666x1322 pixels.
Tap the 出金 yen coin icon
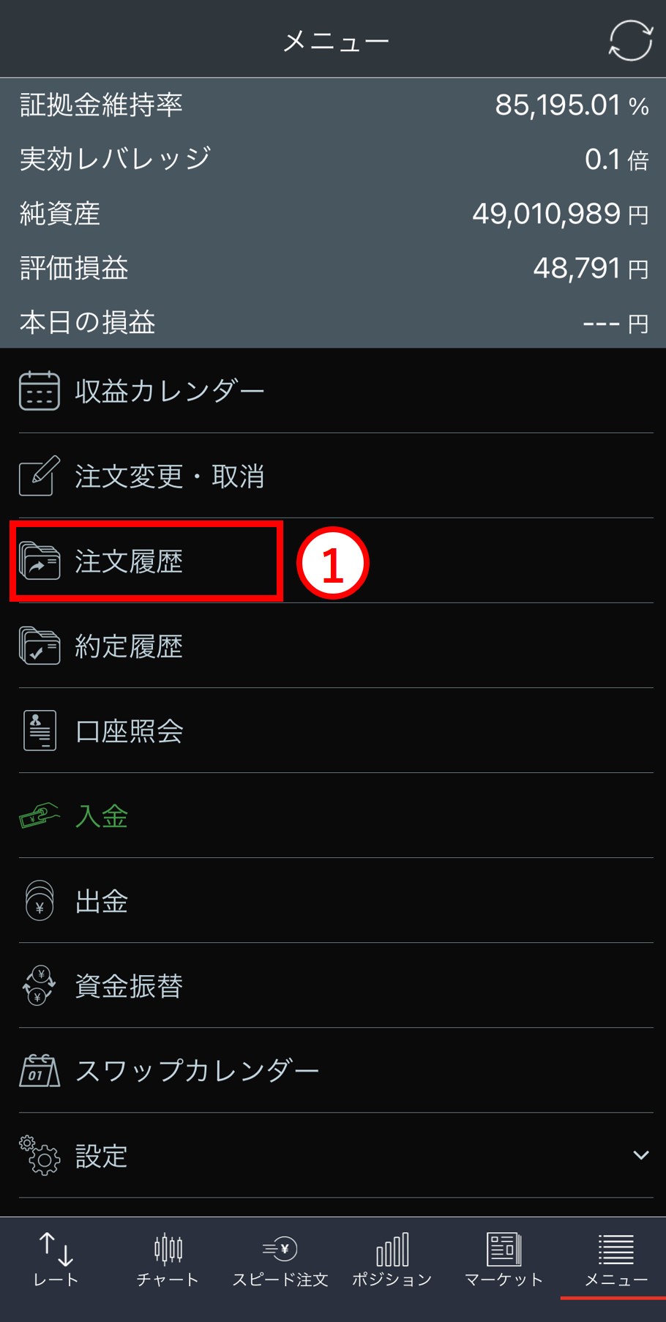(40, 900)
